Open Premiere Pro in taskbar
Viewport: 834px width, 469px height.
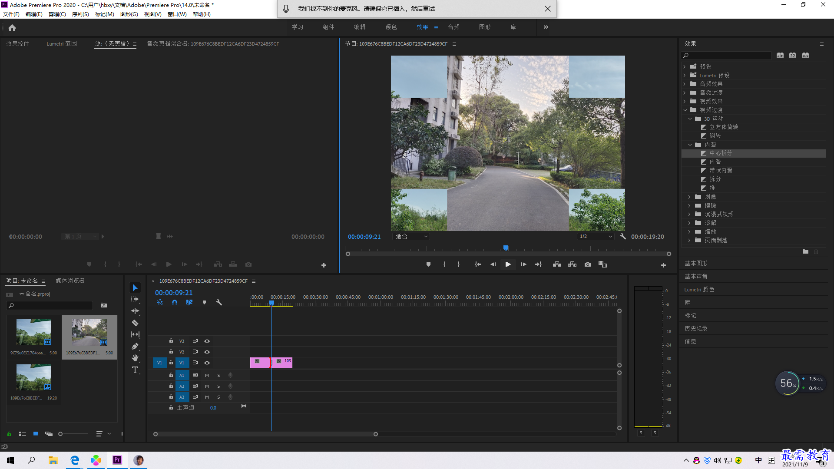(x=117, y=460)
